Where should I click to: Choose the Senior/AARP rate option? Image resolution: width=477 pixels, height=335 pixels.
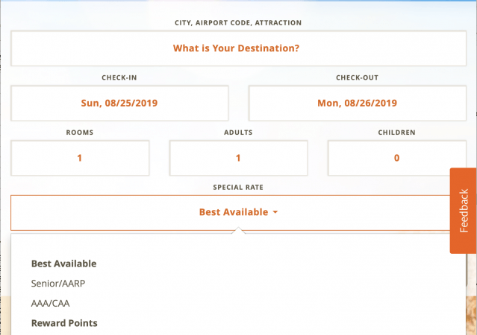58,284
